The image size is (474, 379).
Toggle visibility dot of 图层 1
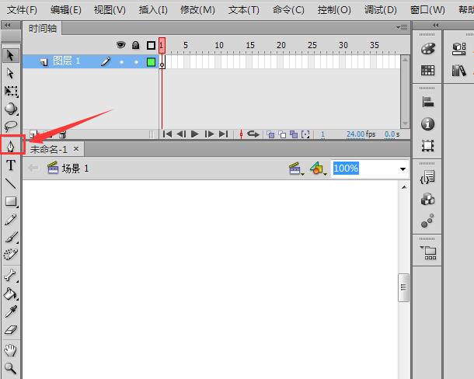coord(121,62)
